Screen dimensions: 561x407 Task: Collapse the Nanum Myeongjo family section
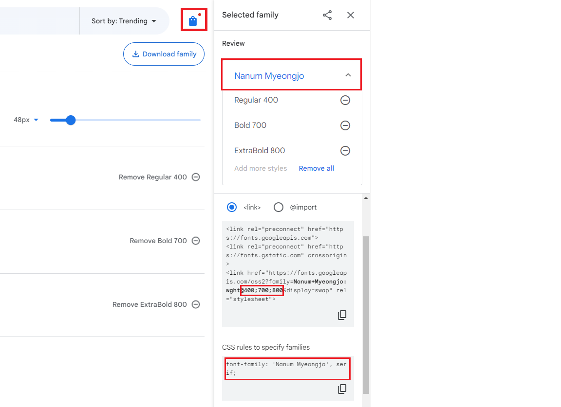point(348,75)
